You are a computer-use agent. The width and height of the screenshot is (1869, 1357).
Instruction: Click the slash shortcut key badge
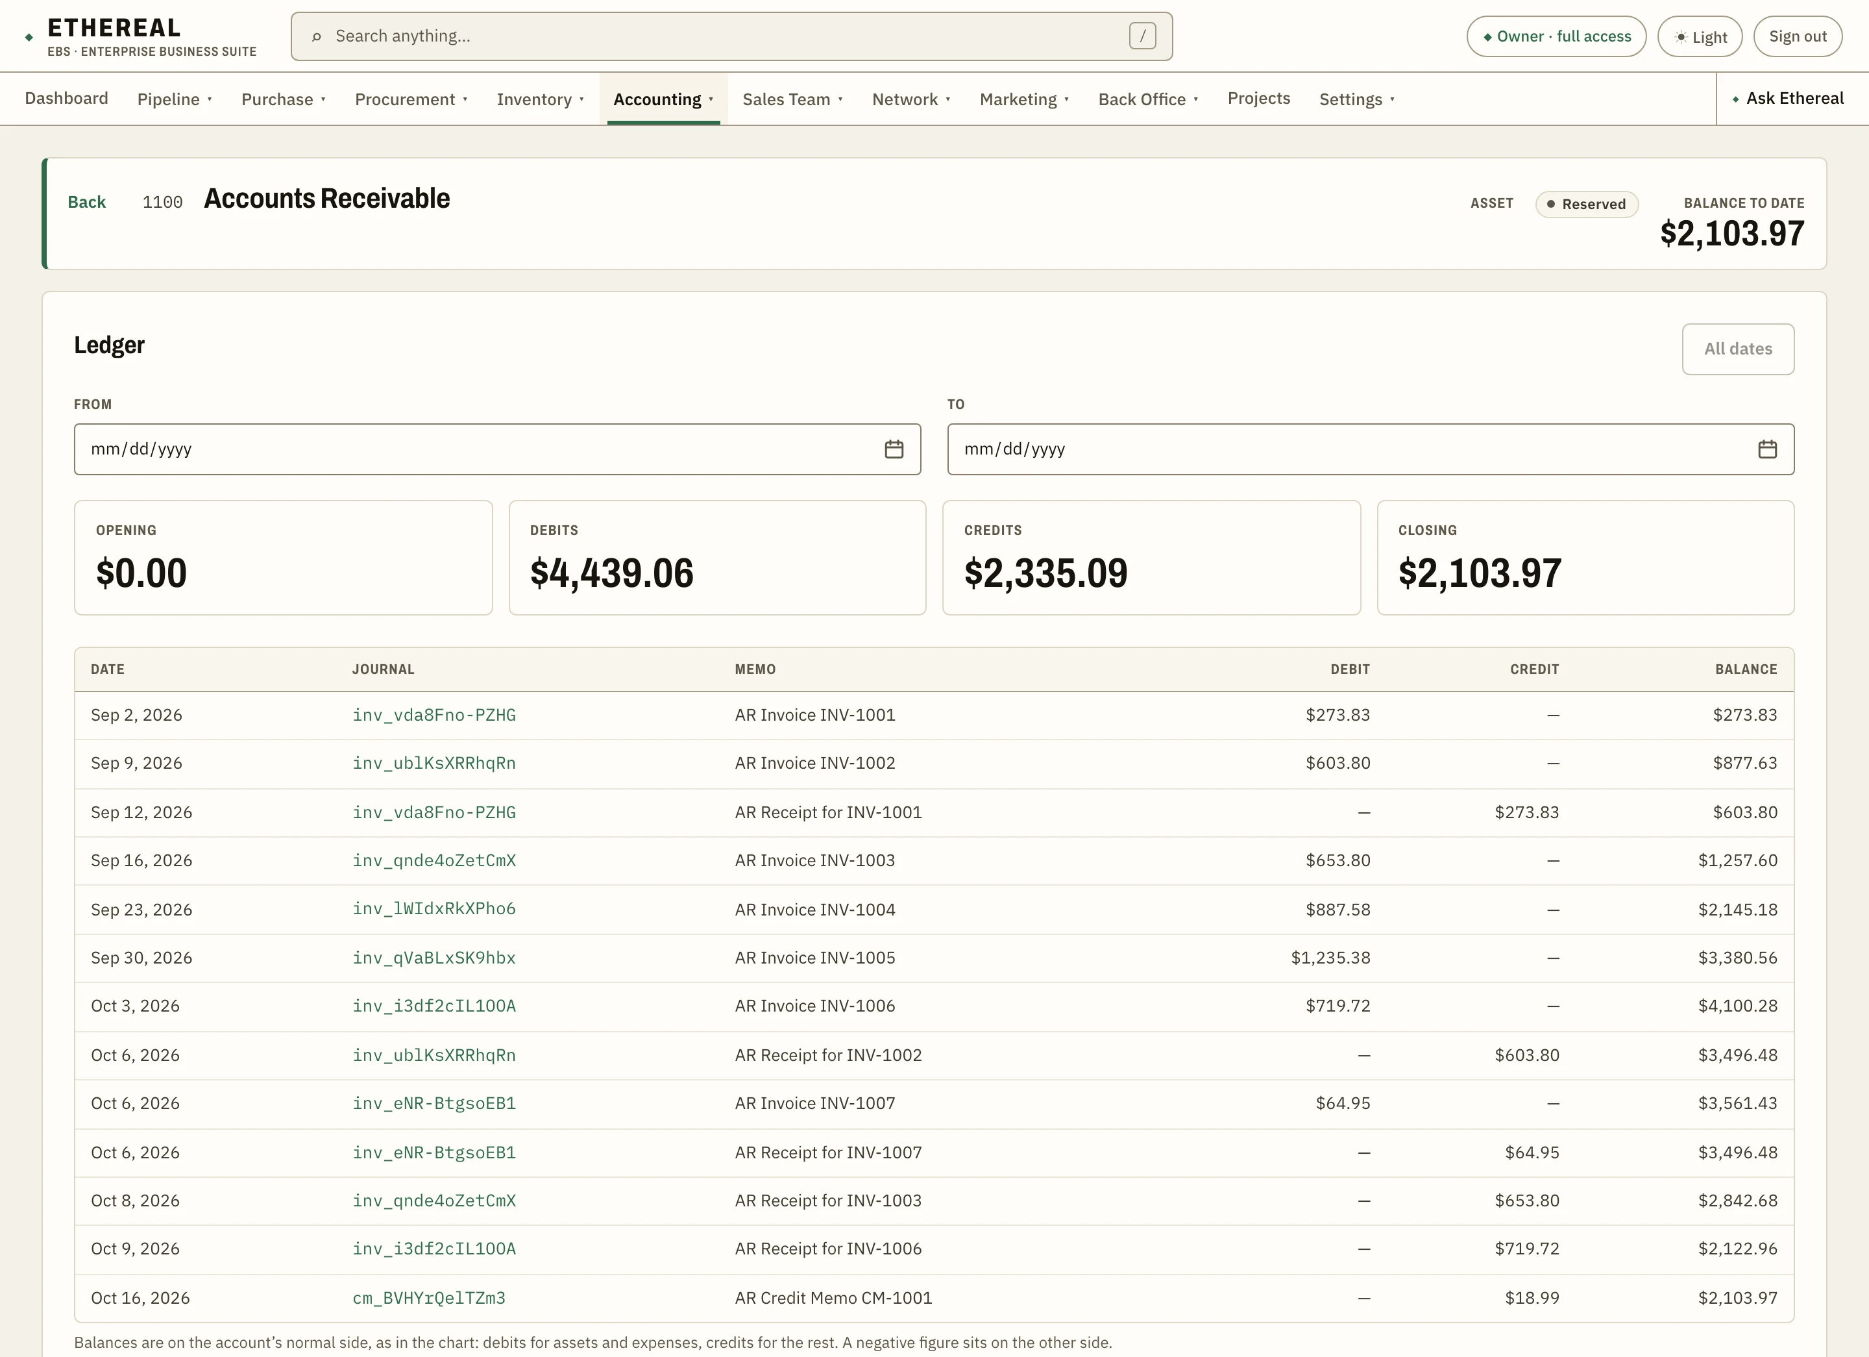click(1142, 36)
